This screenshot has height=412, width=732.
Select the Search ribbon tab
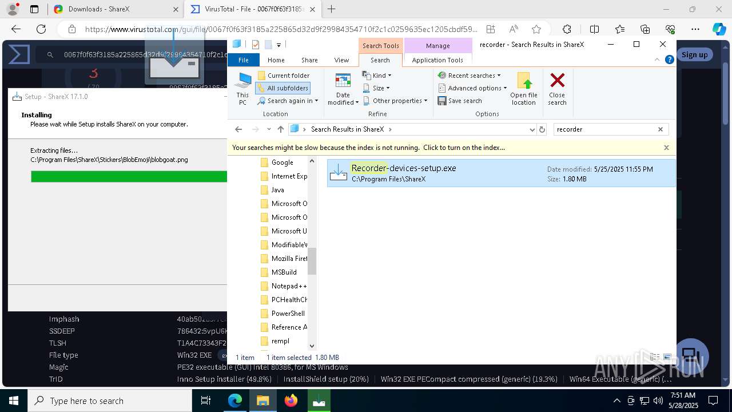click(380, 60)
